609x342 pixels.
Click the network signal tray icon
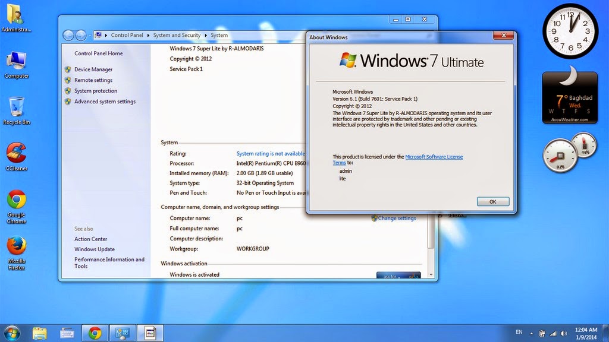553,334
